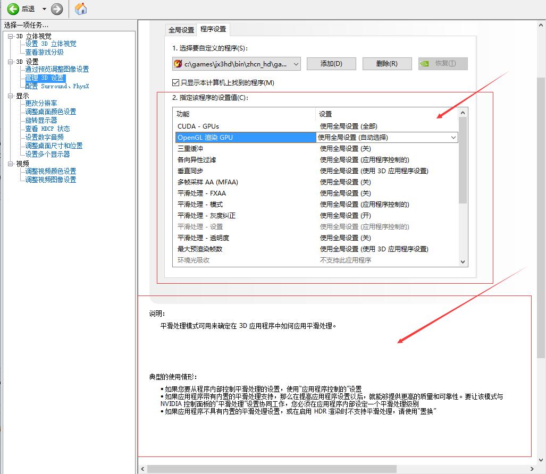Click the 功能 column header
The image size is (546, 474).
[244, 114]
